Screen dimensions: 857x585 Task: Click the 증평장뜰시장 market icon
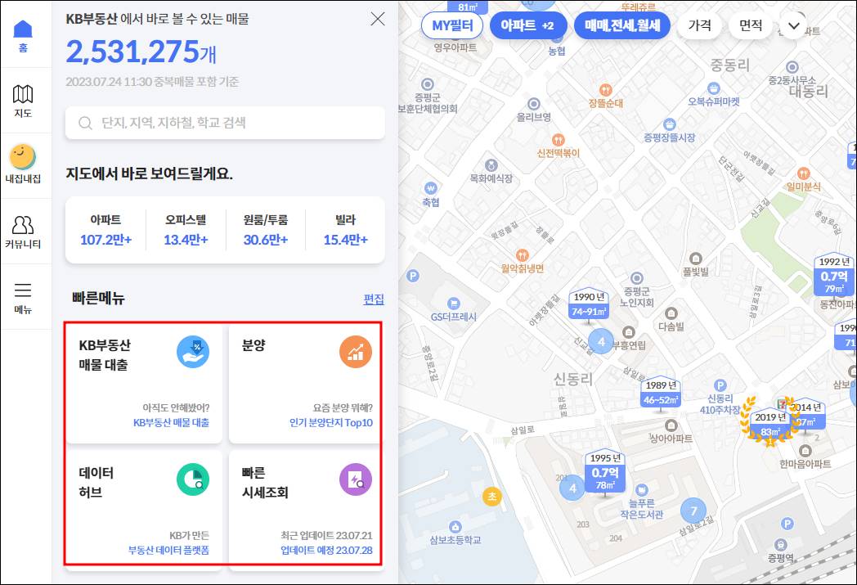(x=669, y=124)
